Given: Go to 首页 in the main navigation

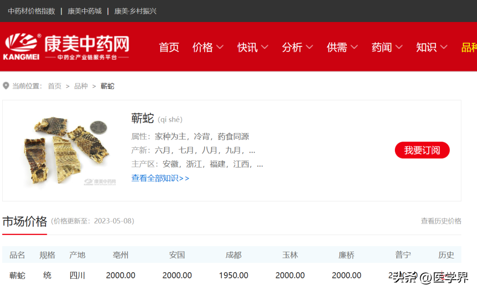Looking at the screenshot, I should coord(169,47).
